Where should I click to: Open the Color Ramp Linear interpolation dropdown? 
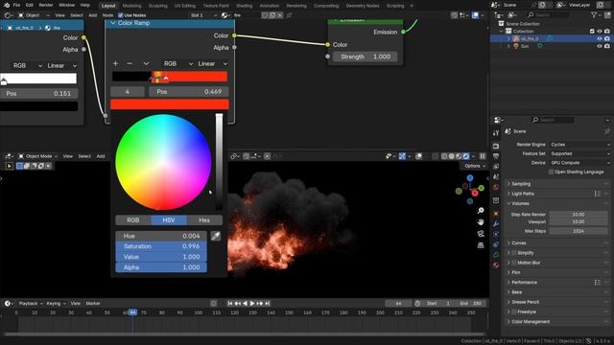(212, 63)
